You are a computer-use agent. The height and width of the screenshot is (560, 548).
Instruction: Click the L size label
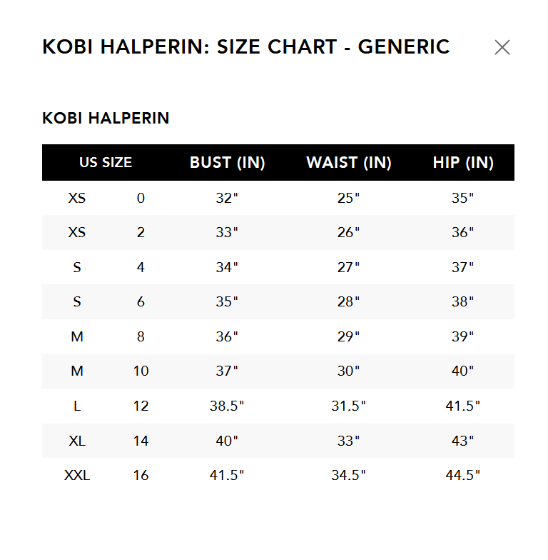(77, 406)
